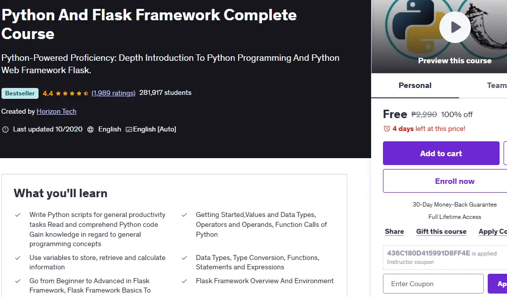Click checkmark beside Data Types, Type Conversion
This screenshot has height=297, width=507.
coord(184,258)
